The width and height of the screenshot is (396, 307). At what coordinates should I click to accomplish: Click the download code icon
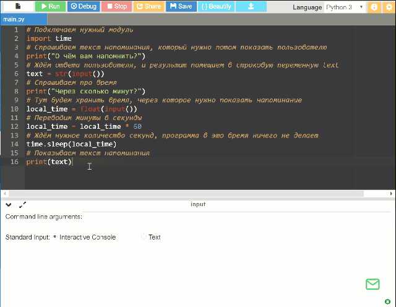click(x=251, y=6)
